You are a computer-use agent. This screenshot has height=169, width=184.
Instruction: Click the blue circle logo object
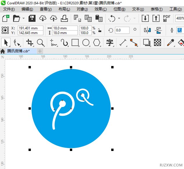click(x=71, y=108)
